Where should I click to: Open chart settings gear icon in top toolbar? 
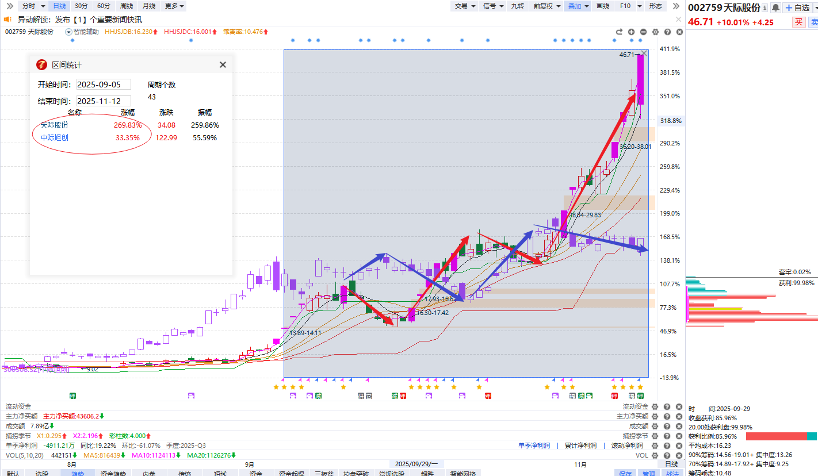pyautogui.click(x=656, y=32)
